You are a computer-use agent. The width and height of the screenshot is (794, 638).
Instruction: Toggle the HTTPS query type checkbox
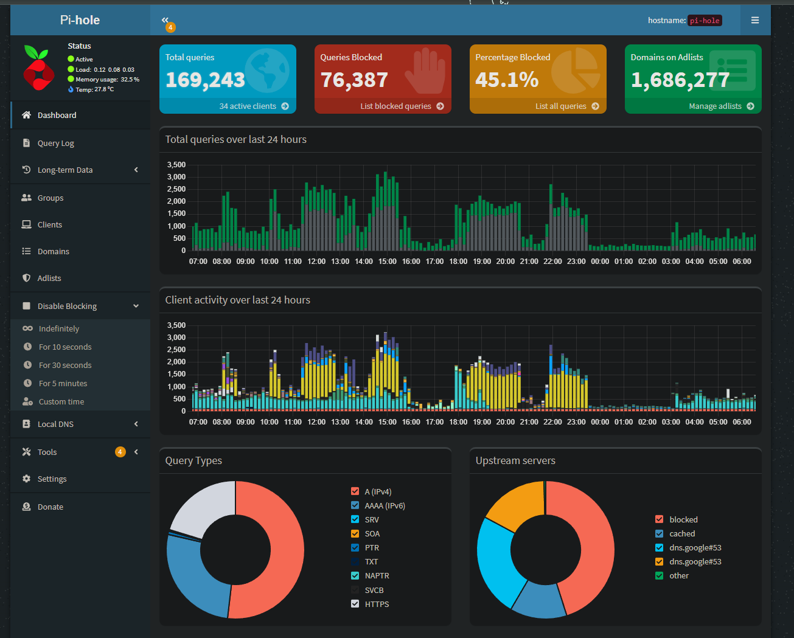(355, 604)
